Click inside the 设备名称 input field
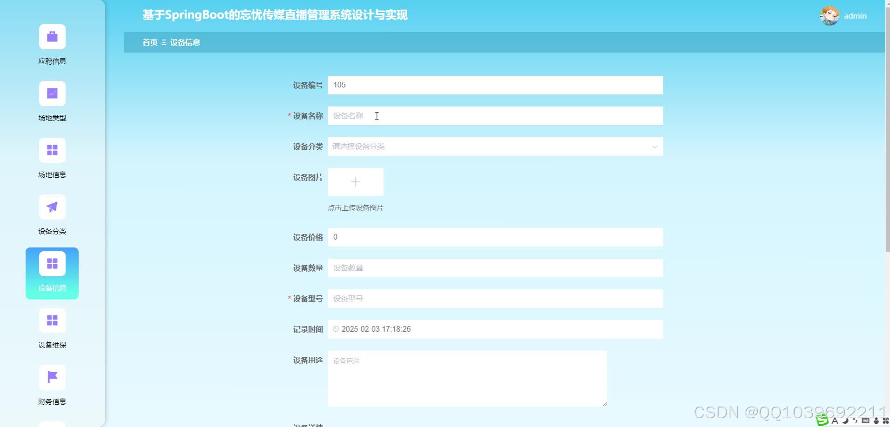Image resolution: width=890 pixels, height=427 pixels. [495, 116]
